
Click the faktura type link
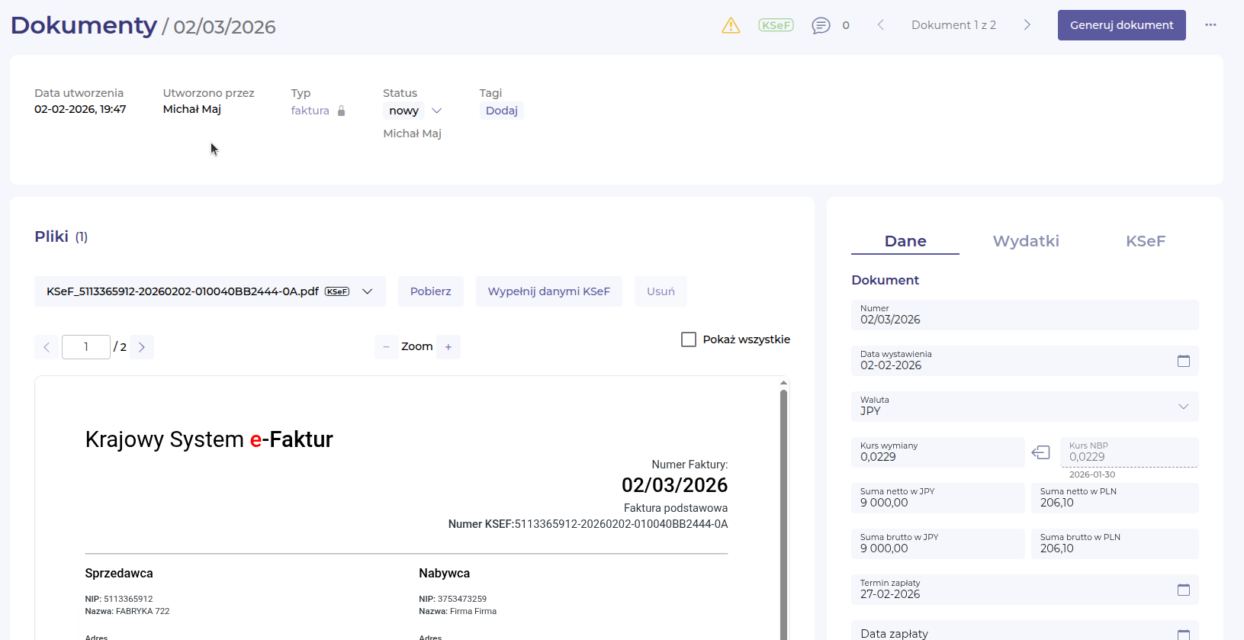point(310,111)
